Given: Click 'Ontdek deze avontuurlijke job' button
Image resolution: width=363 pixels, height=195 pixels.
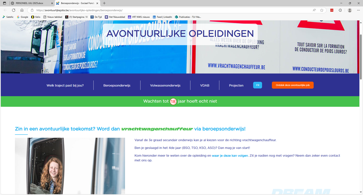Looking at the screenshot, I should point(293,85).
